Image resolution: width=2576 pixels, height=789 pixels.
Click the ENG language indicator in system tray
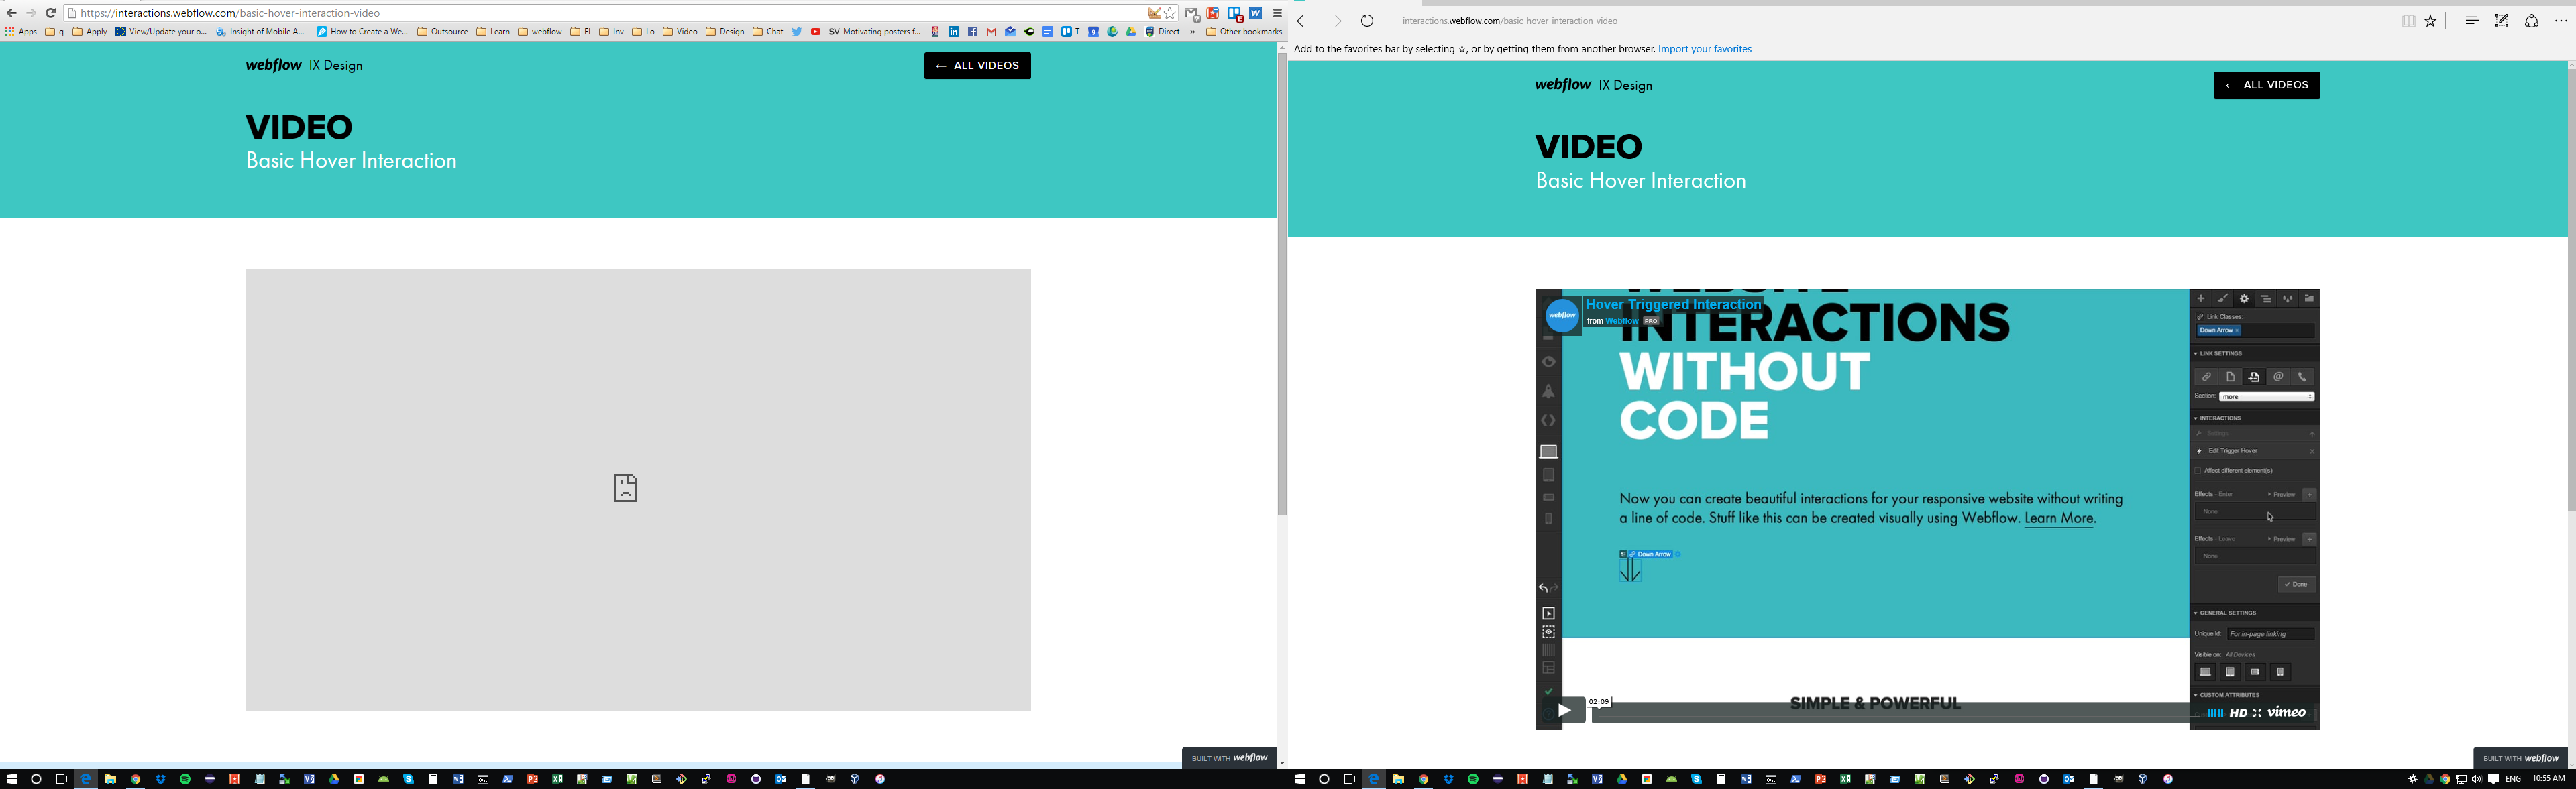click(x=2512, y=779)
